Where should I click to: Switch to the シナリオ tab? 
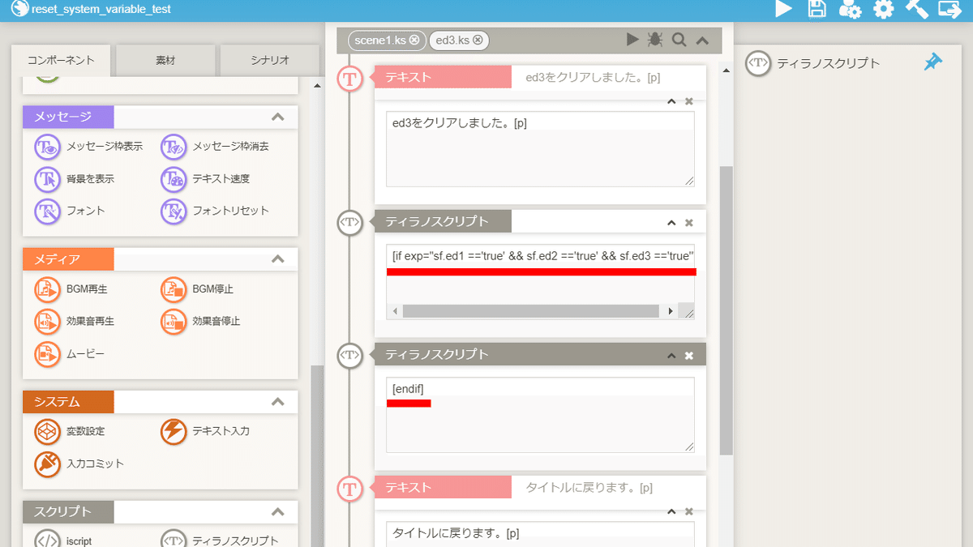click(x=268, y=61)
